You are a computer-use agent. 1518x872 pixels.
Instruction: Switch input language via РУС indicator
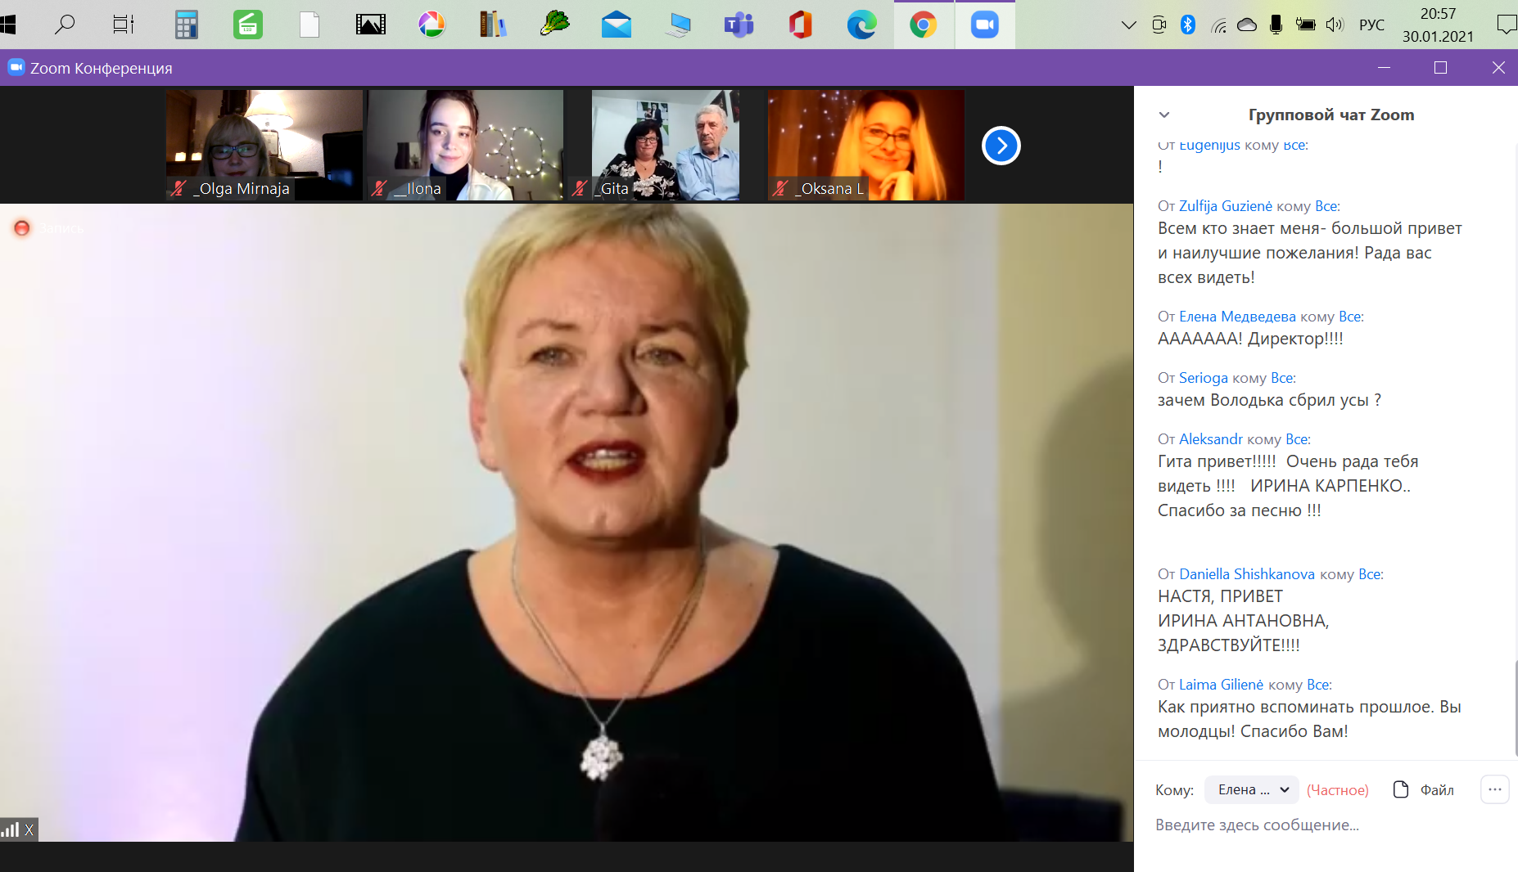1371,25
